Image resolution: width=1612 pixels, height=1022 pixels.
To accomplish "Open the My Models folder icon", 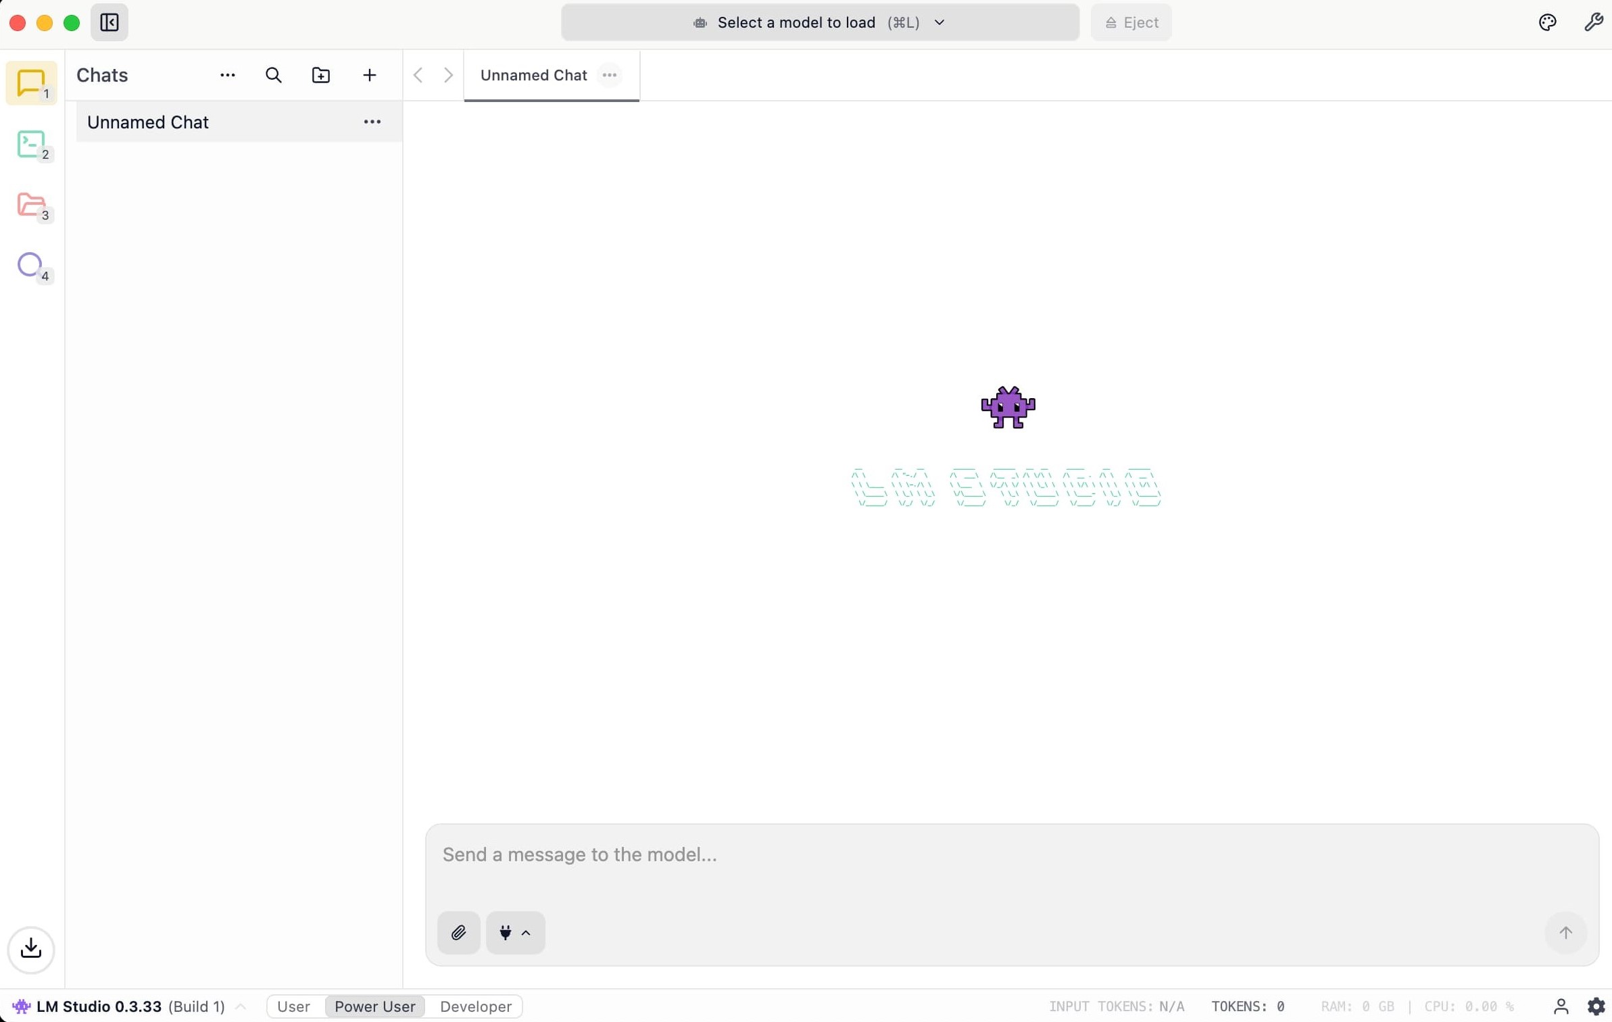I will click(x=31, y=205).
